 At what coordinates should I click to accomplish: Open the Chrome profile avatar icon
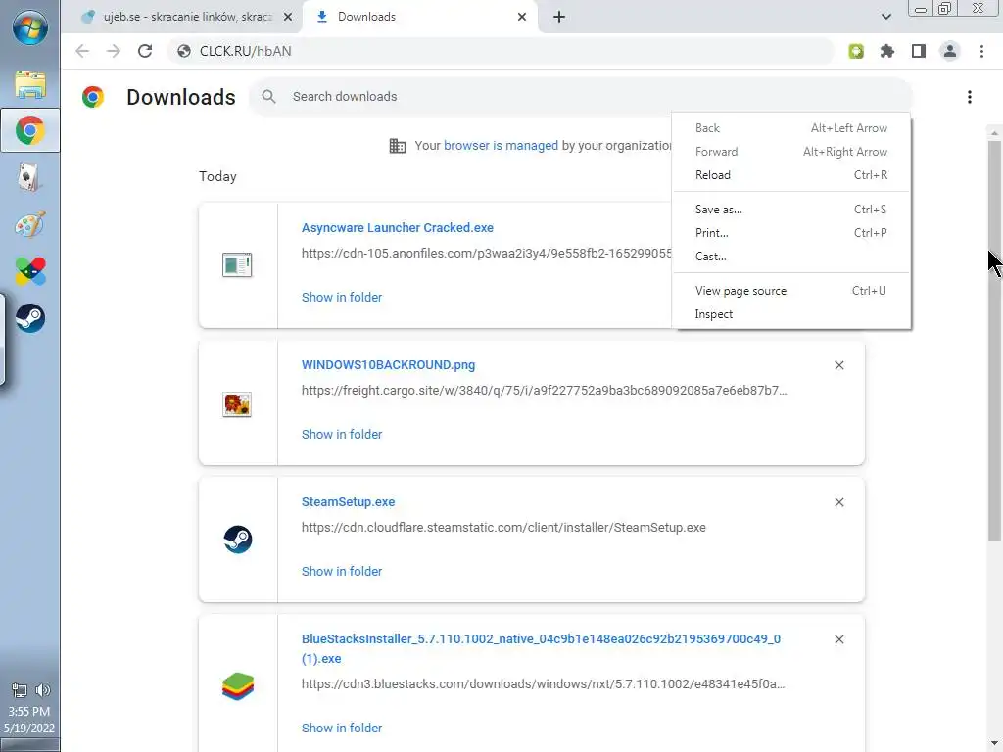coord(949,51)
